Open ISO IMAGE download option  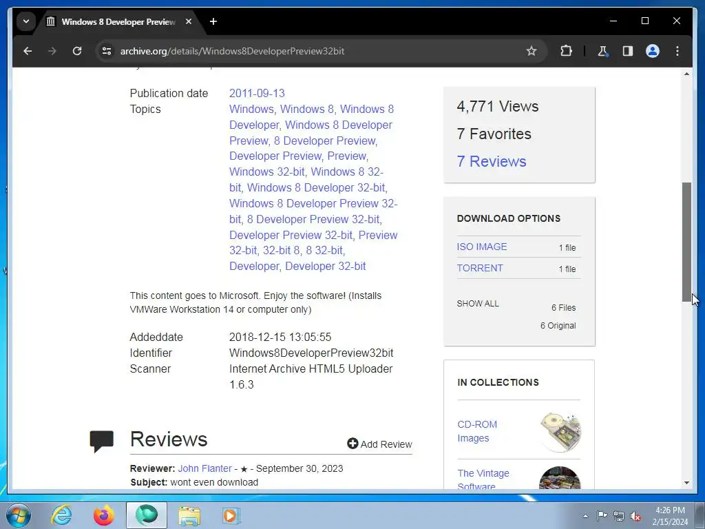pos(481,247)
